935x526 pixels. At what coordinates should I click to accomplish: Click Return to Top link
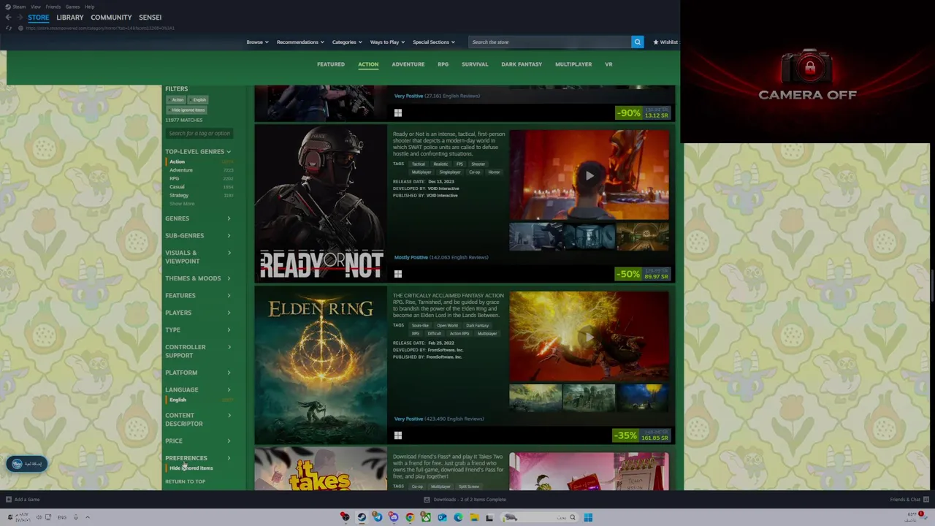185,481
